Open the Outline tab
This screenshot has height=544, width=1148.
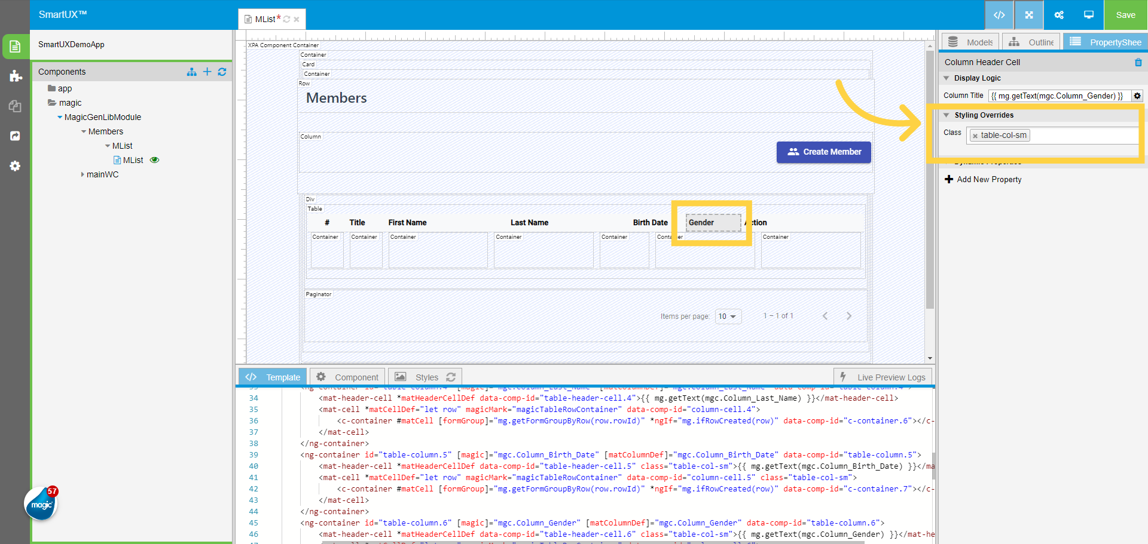[1031, 42]
